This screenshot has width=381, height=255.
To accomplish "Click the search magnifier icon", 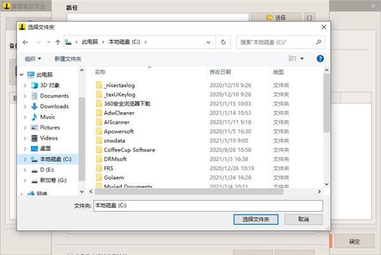I will pyautogui.click(x=319, y=43).
